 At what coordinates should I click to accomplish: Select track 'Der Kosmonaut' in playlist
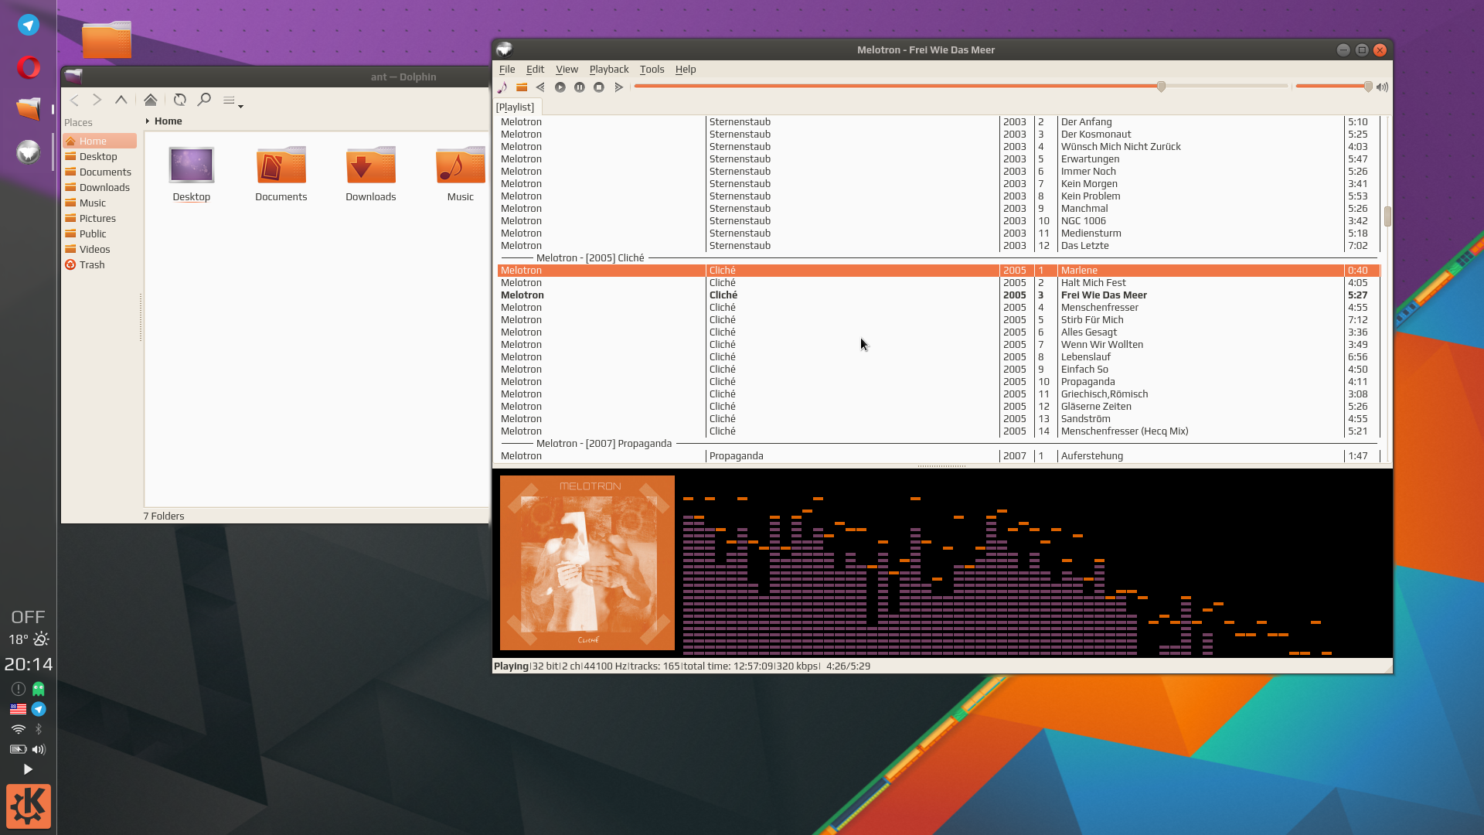938,135
